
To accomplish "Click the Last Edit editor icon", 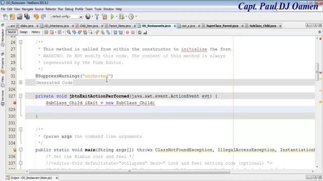I will 46,32.
